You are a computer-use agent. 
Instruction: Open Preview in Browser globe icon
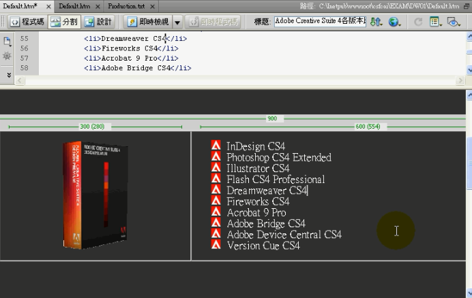(x=394, y=22)
